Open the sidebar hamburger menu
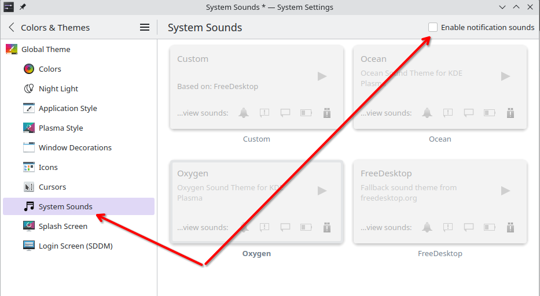 (x=145, y=27)
